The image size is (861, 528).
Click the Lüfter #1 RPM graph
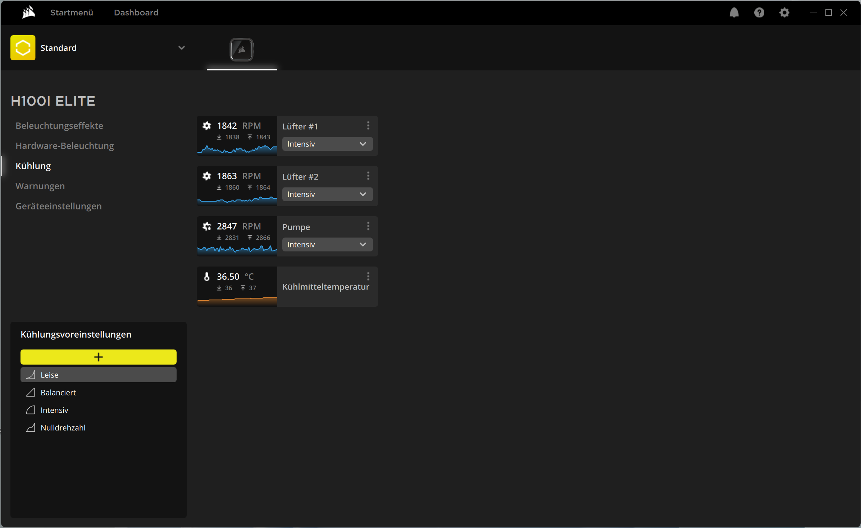click(237, 149)
